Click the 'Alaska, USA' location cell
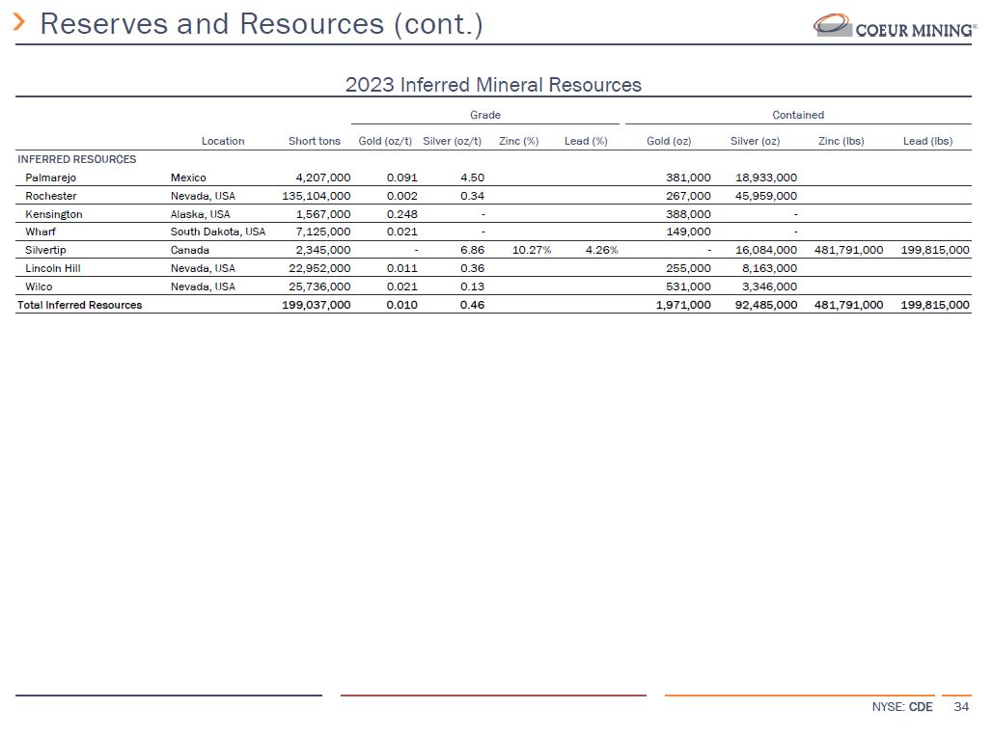The height and width of the screenshot is (737, 993). 200,215
